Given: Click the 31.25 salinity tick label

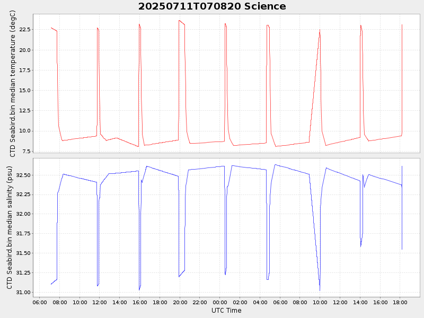Looking at the screenshot, I should [23, 272].
